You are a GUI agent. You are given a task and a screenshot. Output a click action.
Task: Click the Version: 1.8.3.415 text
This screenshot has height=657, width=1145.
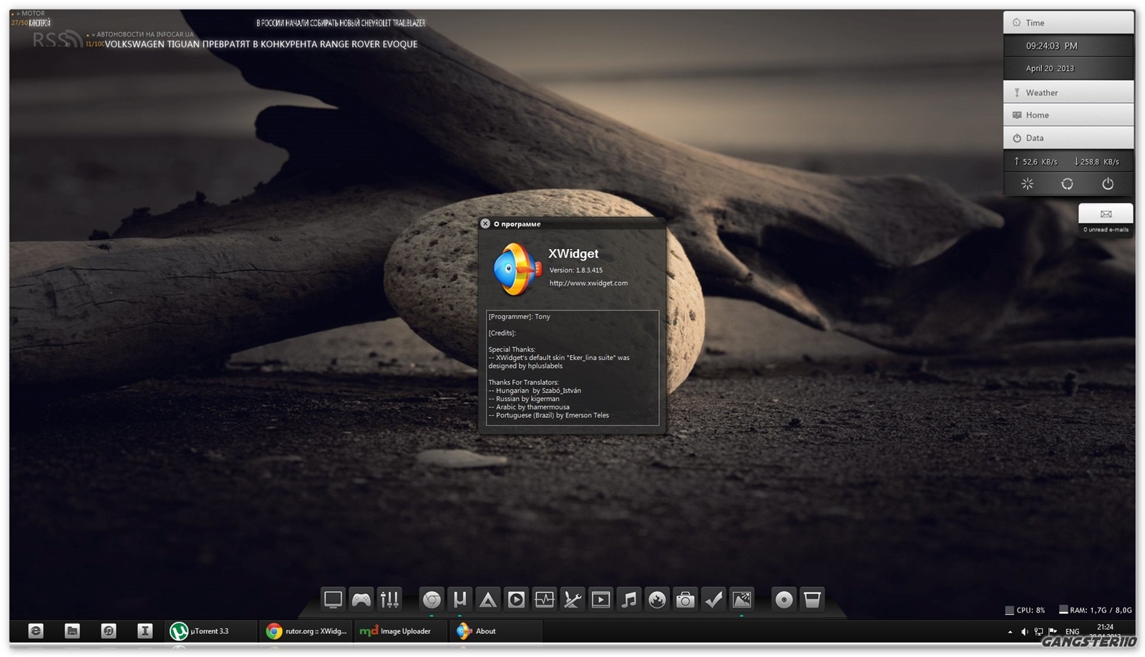576,271
